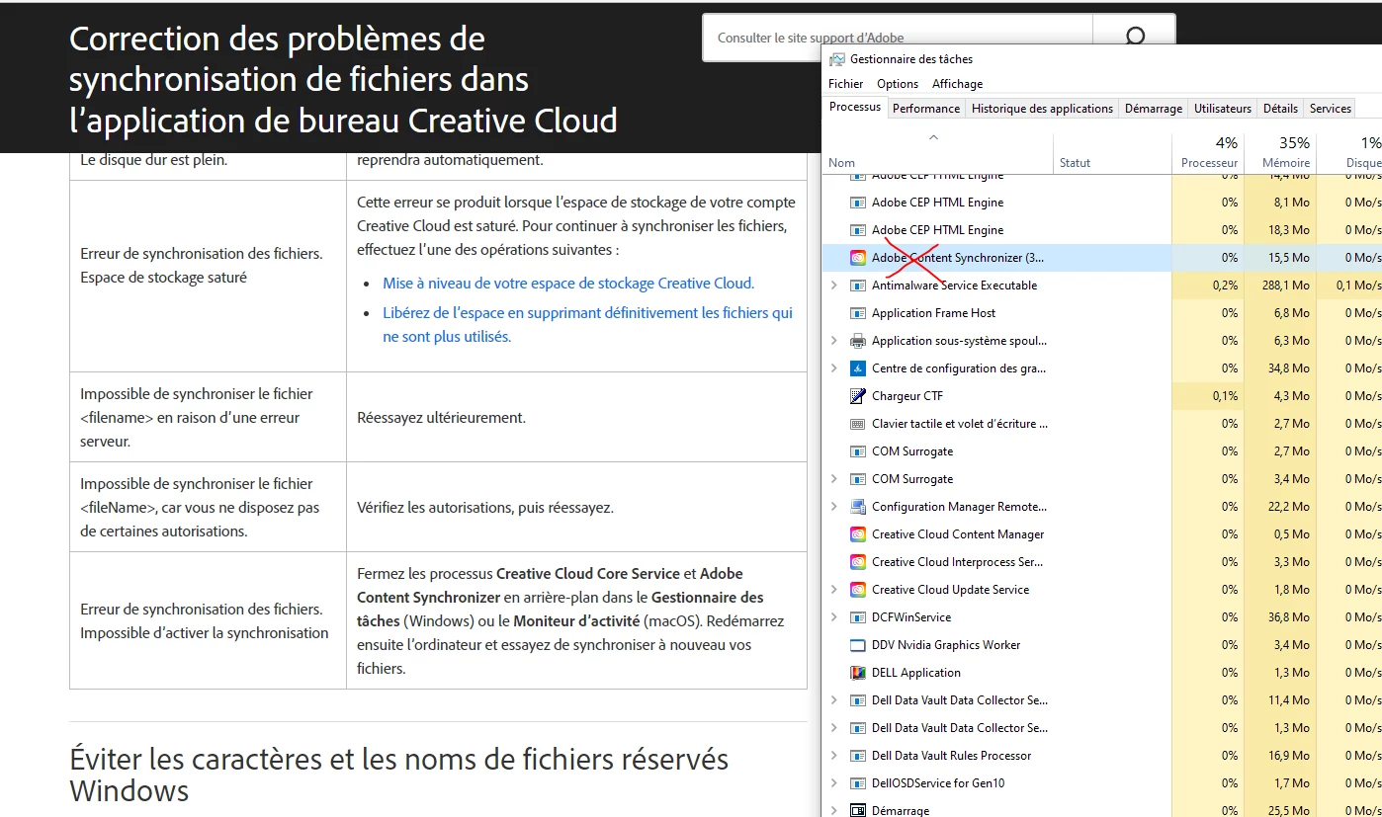
Task: Click the Creative Cloud Content Manager icon
Action: click(x=858, y=534)
